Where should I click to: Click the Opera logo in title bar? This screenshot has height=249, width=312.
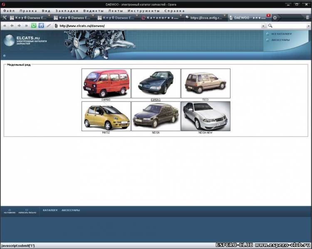[x=3, y=4]
